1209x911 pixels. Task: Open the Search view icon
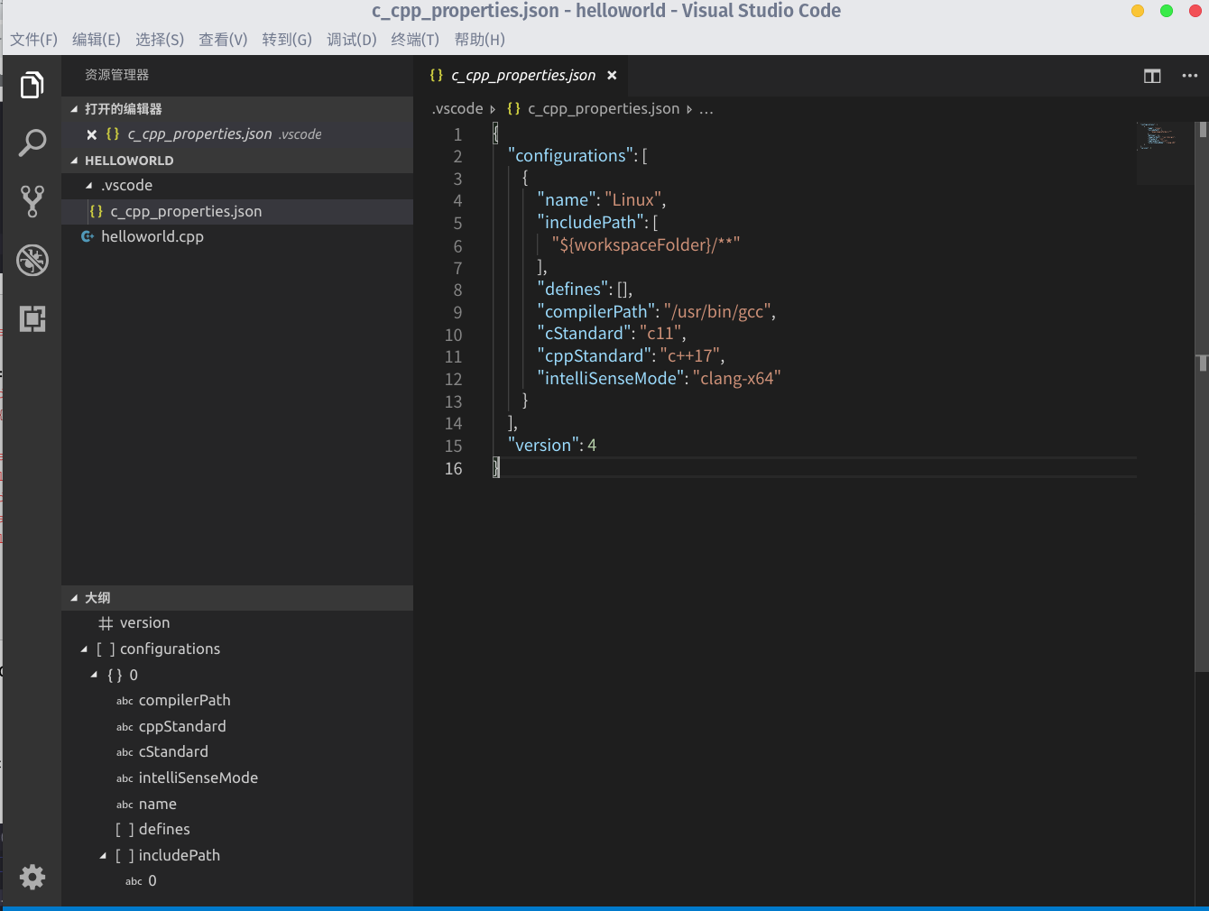pyautogui.click(x=32, y=143)
